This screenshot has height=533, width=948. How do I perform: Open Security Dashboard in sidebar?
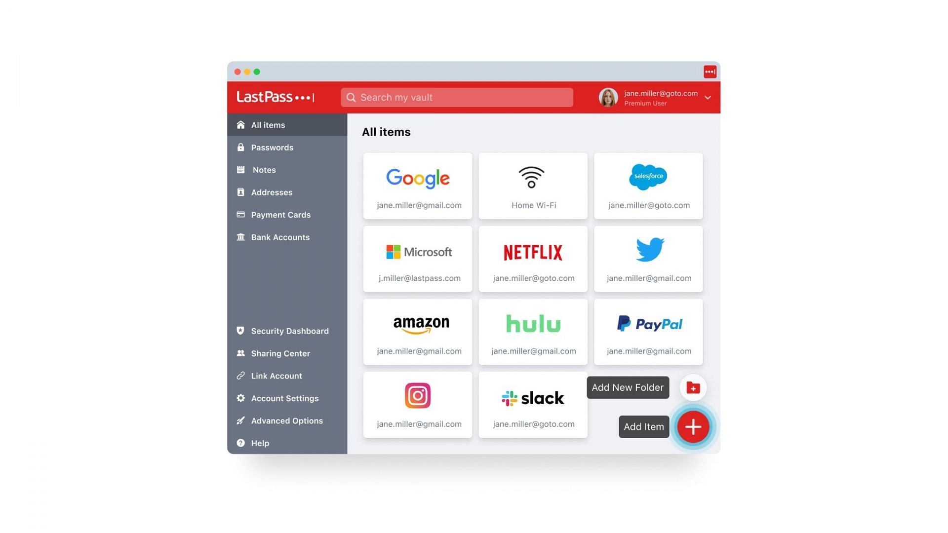290,331
